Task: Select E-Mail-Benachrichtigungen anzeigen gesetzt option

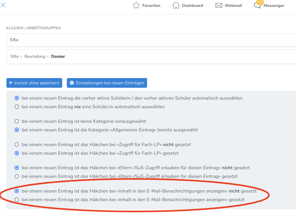Action: 17,200
